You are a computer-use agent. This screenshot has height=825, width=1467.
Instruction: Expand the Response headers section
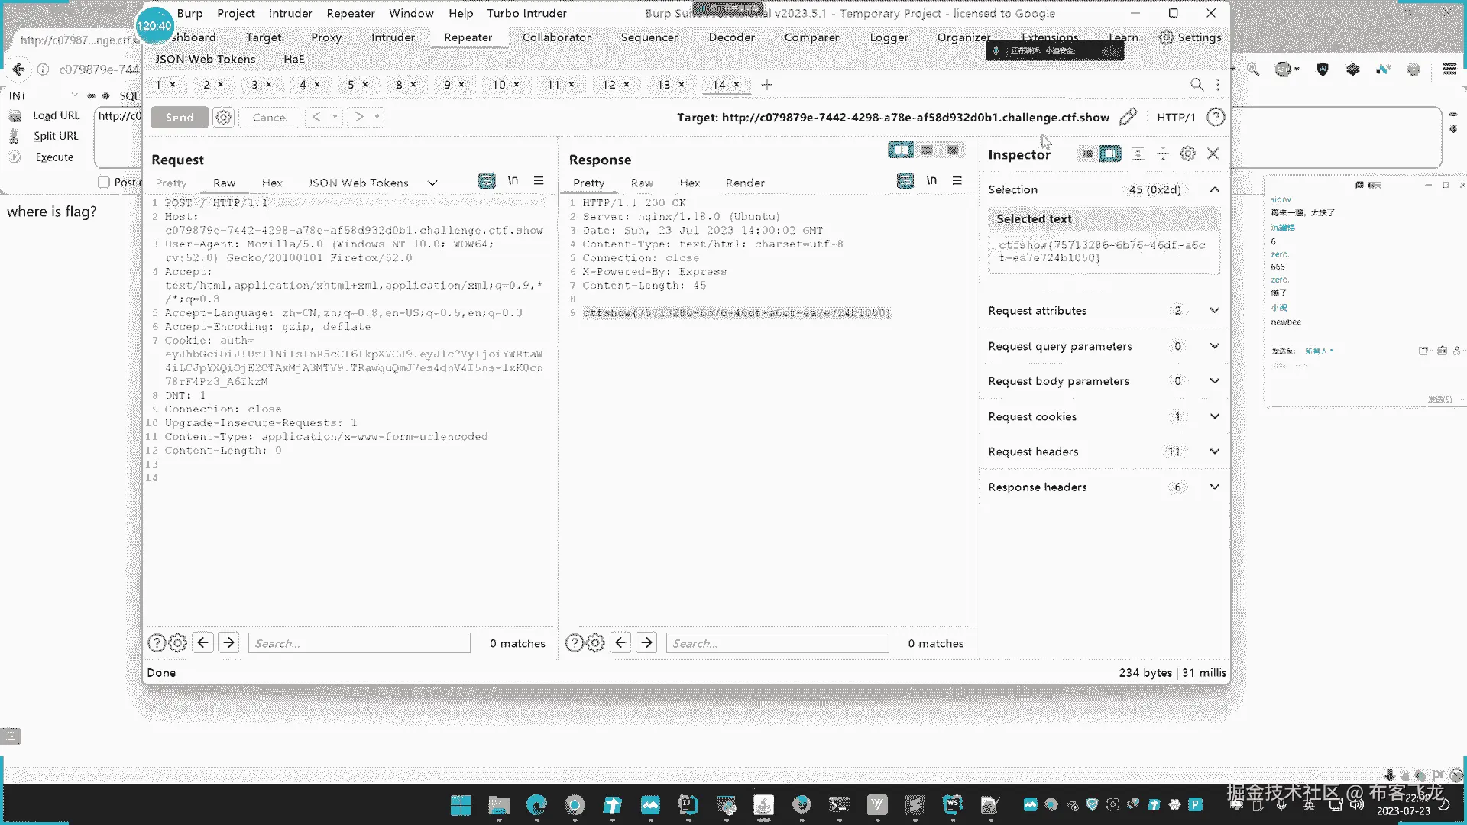tap(1214, 487)
